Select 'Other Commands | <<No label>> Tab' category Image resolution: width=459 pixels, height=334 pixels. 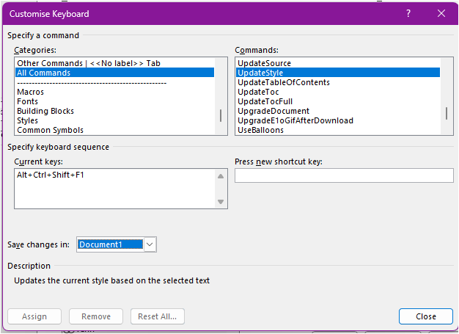click(x=114, y=63)
